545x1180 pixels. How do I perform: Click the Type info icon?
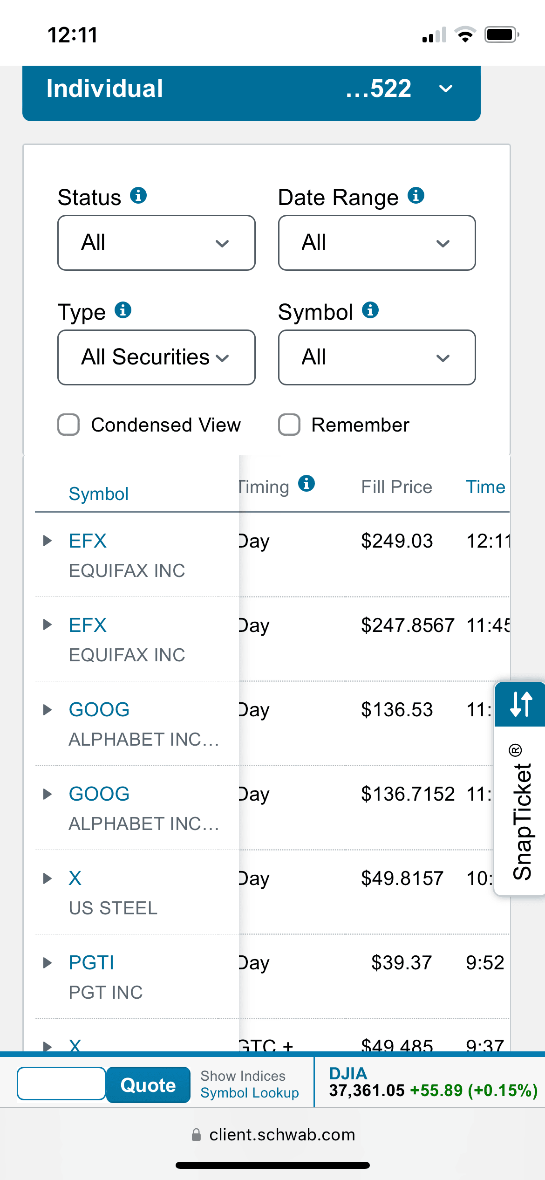click(123, 310)
